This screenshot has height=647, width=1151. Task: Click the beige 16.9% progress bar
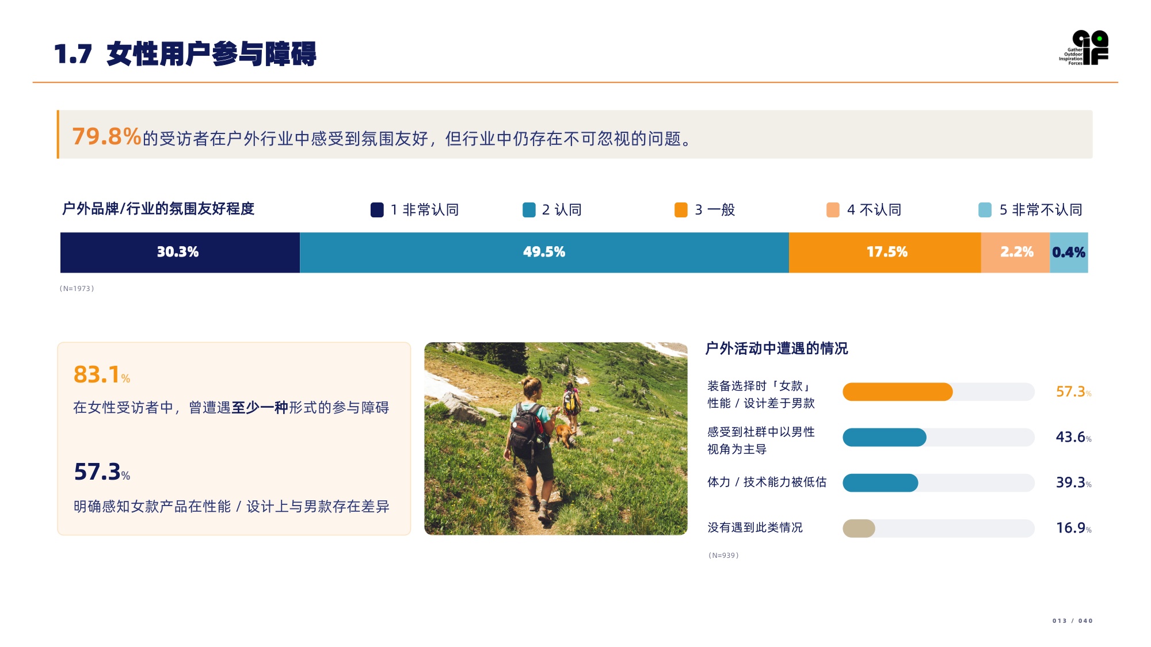[x=859, y=528]
